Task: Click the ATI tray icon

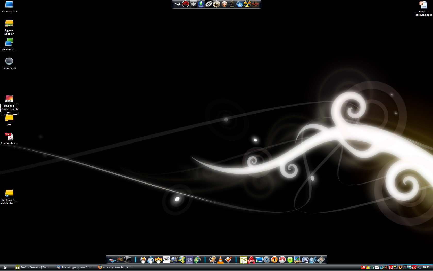Action: [x=363, y=267]
